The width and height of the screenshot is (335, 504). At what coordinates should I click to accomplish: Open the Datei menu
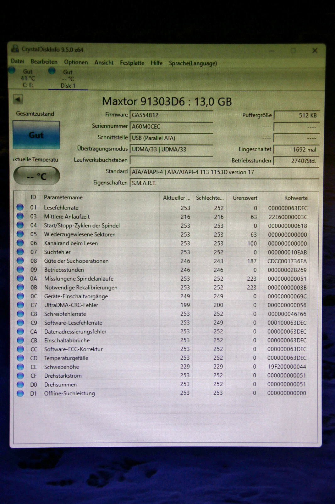point(17,61)
